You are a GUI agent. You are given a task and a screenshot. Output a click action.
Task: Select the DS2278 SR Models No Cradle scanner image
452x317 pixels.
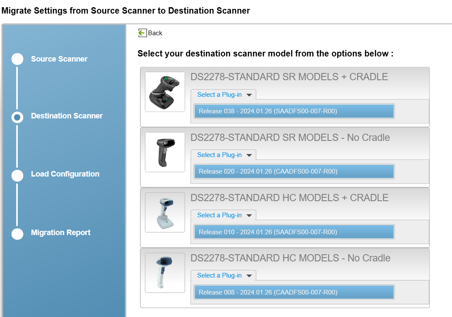tap(165, 152)
